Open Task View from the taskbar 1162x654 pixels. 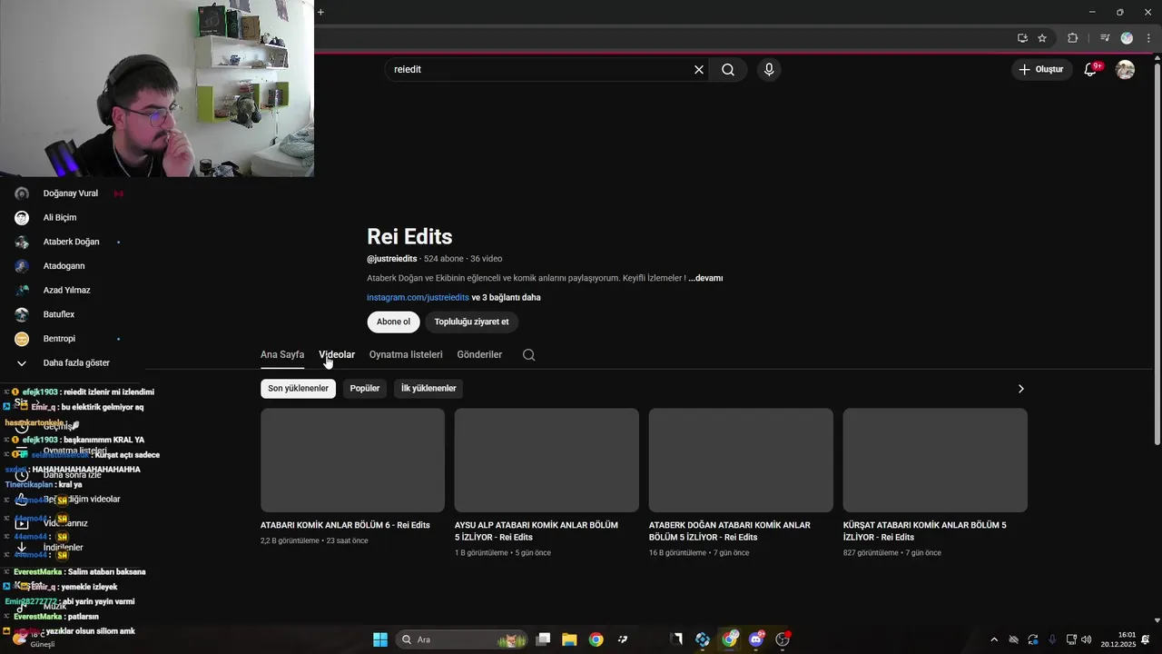[x=543, y=639]
